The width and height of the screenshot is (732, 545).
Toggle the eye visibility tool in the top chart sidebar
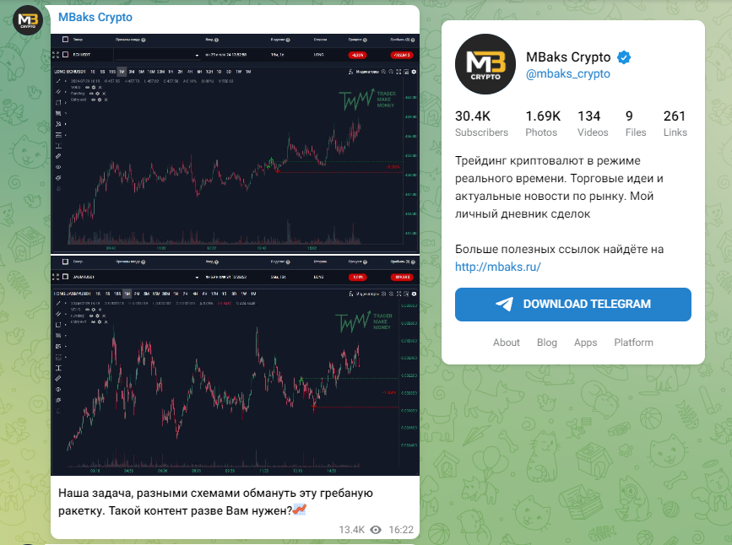58,167
